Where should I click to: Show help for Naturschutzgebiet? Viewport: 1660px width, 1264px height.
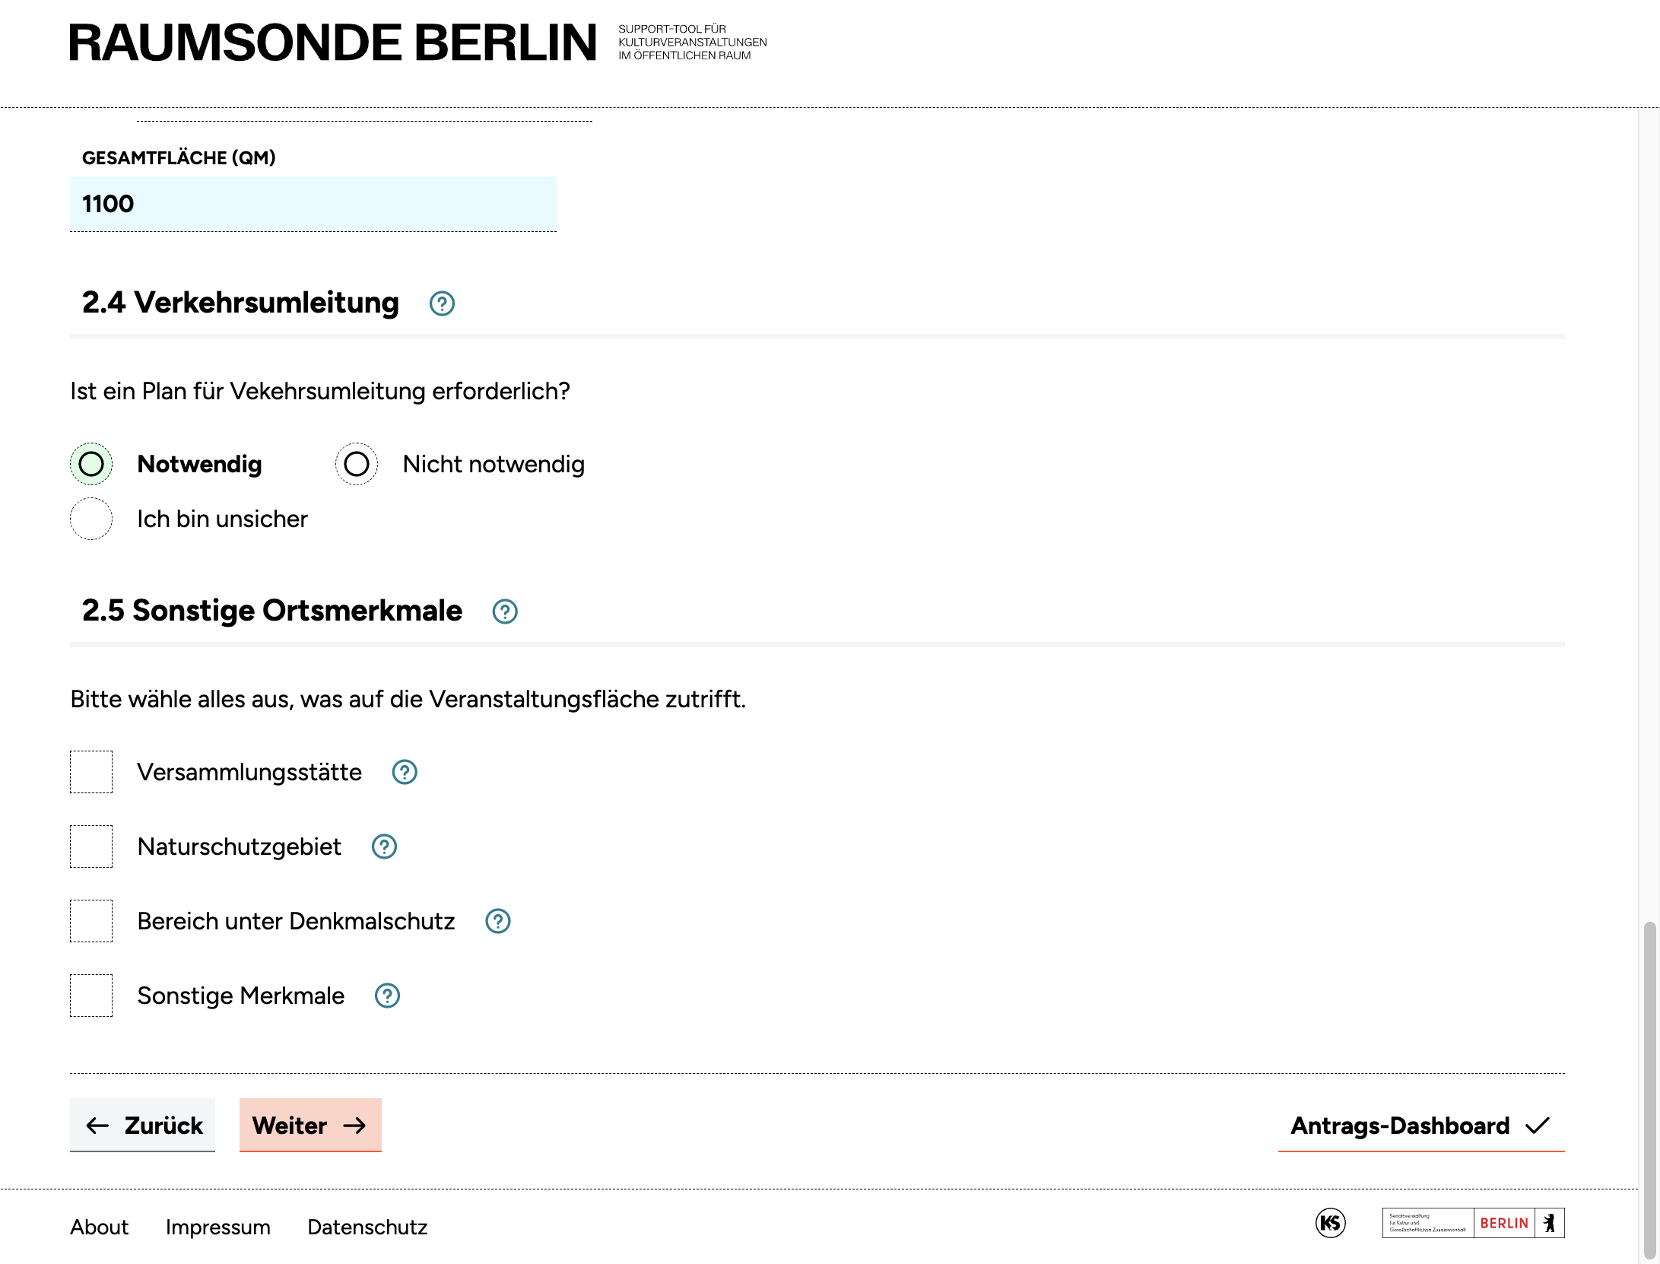tap(384, 846)
